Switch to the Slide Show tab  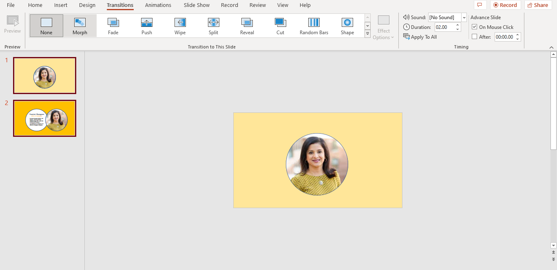197,5
